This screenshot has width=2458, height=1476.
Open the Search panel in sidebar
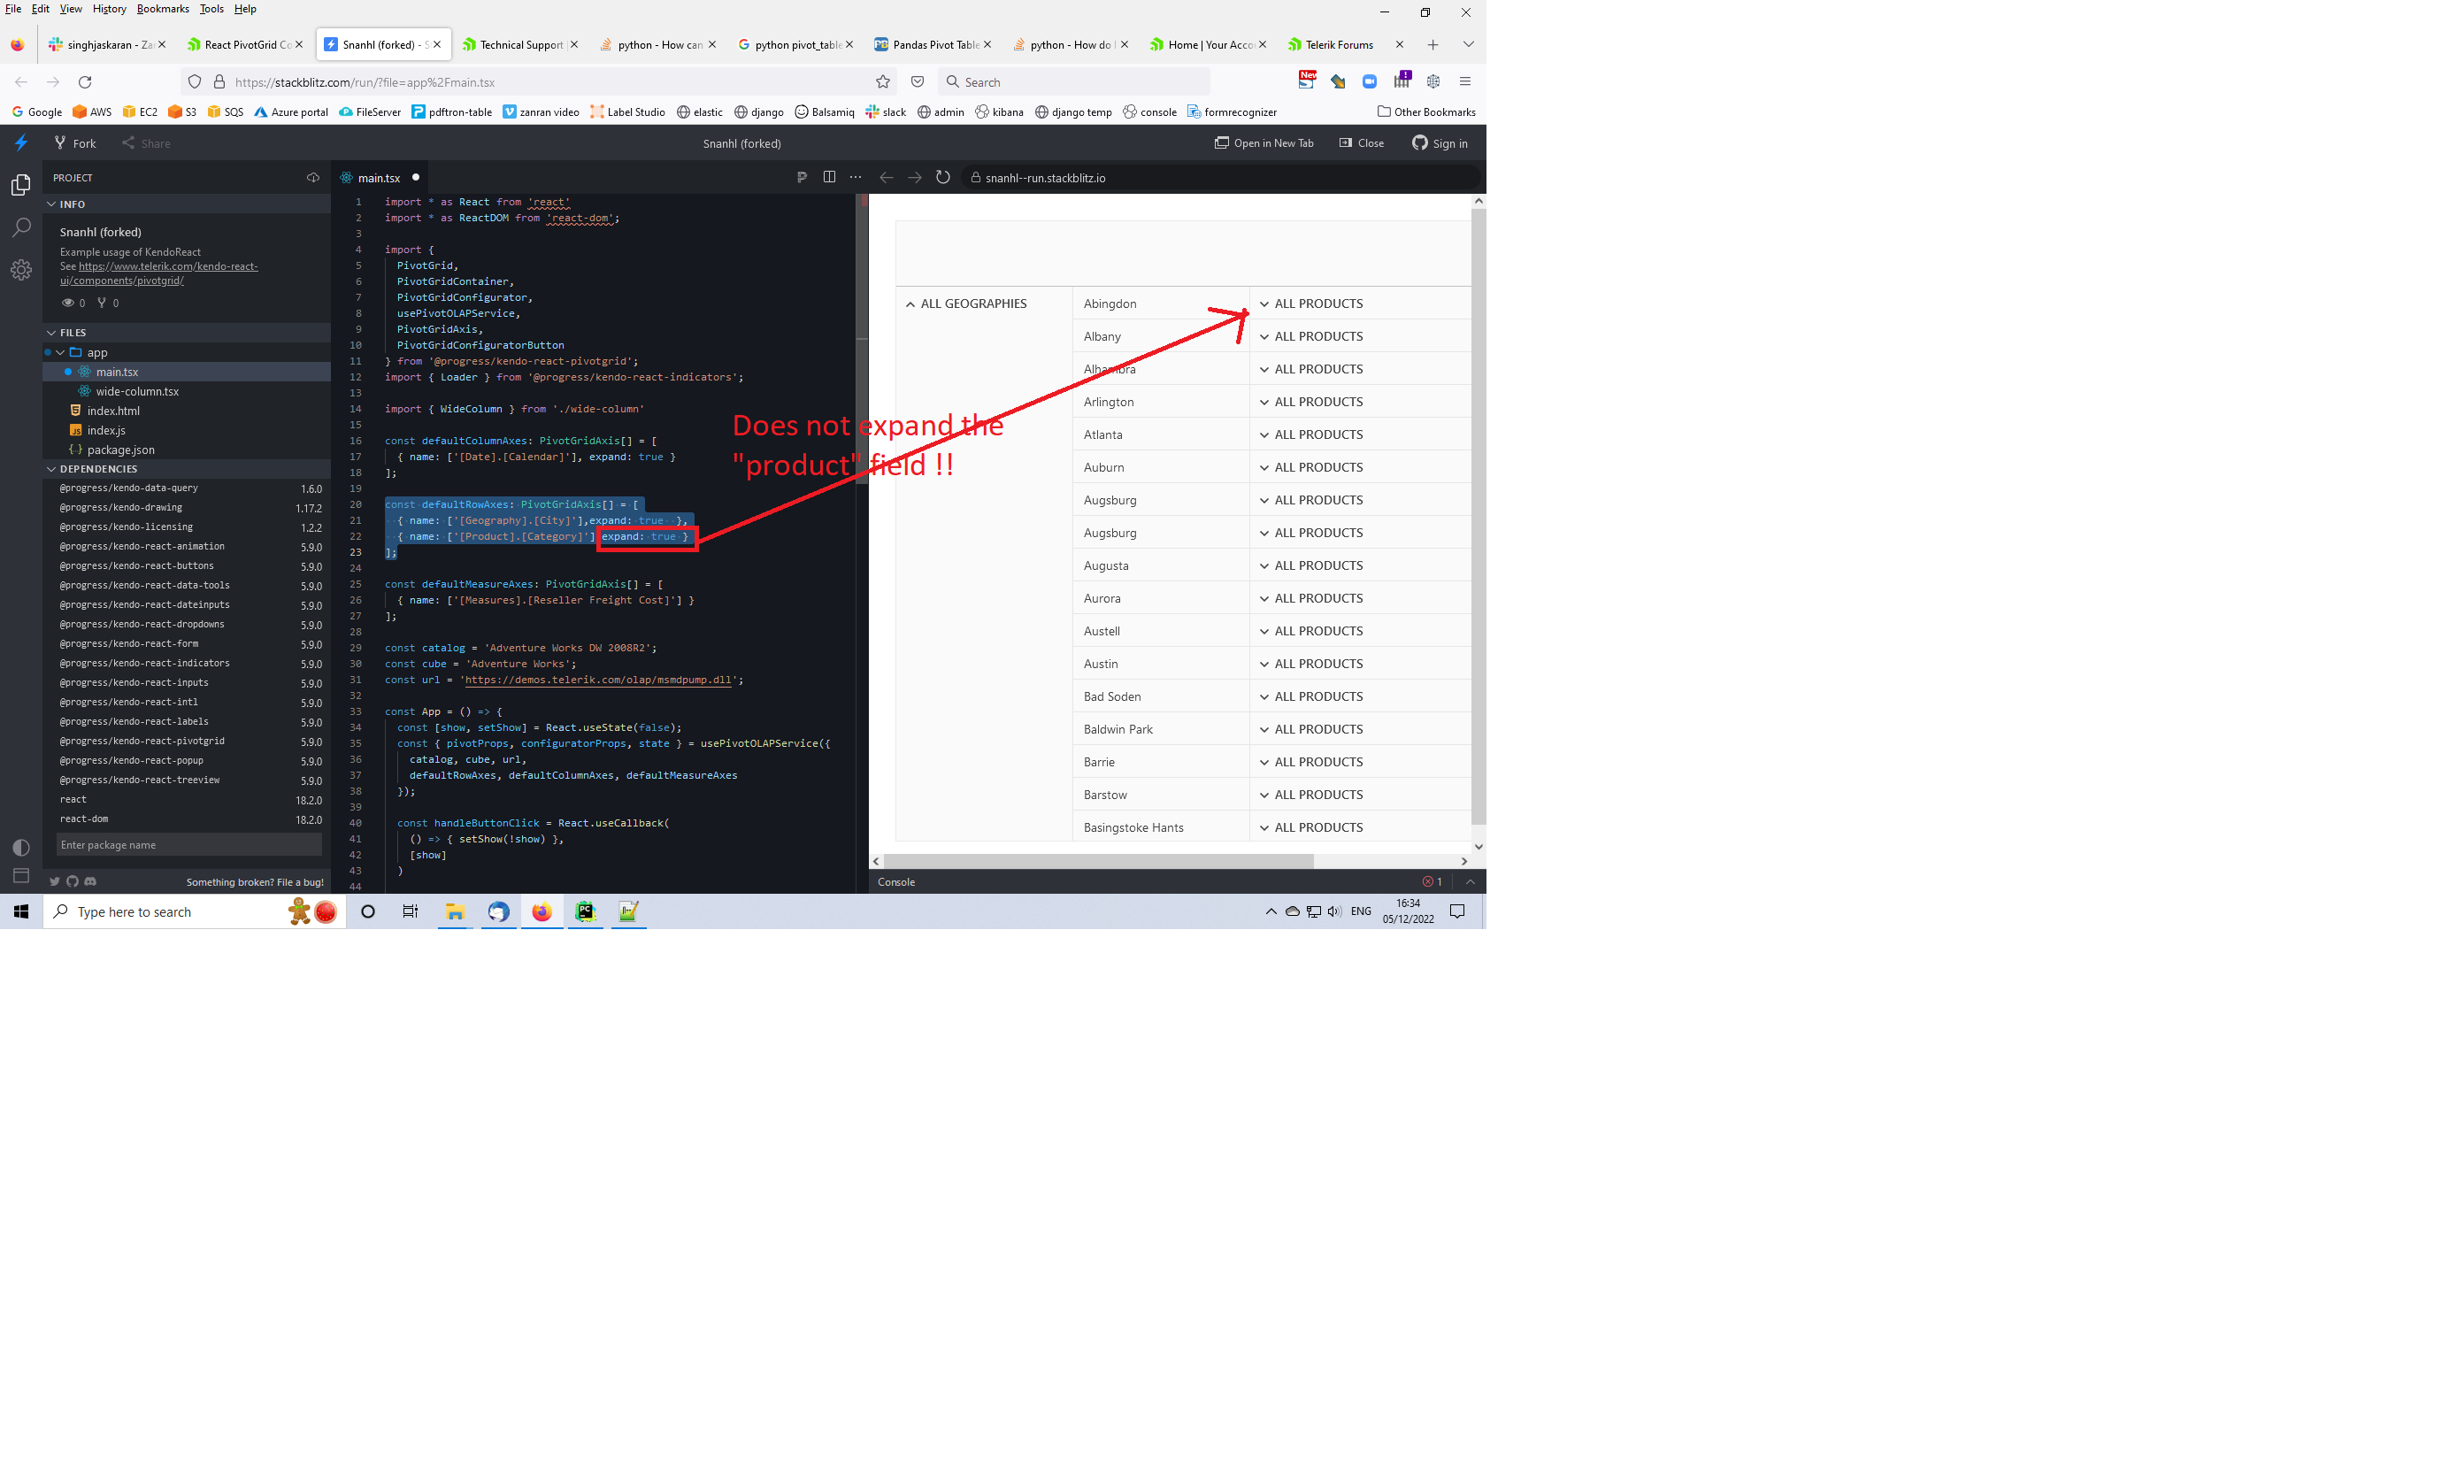click(21, 227)
